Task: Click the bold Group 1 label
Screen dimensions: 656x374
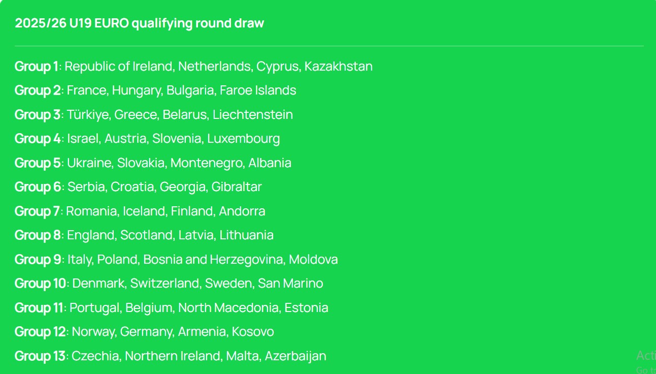Action: coord(37,67)
